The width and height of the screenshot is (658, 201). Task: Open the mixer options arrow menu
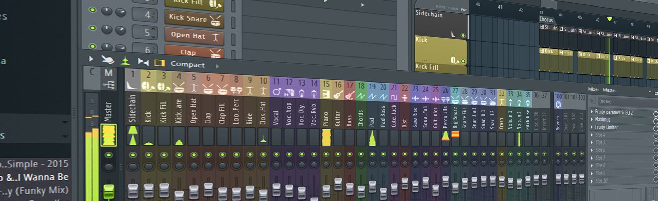click(91, 59)
